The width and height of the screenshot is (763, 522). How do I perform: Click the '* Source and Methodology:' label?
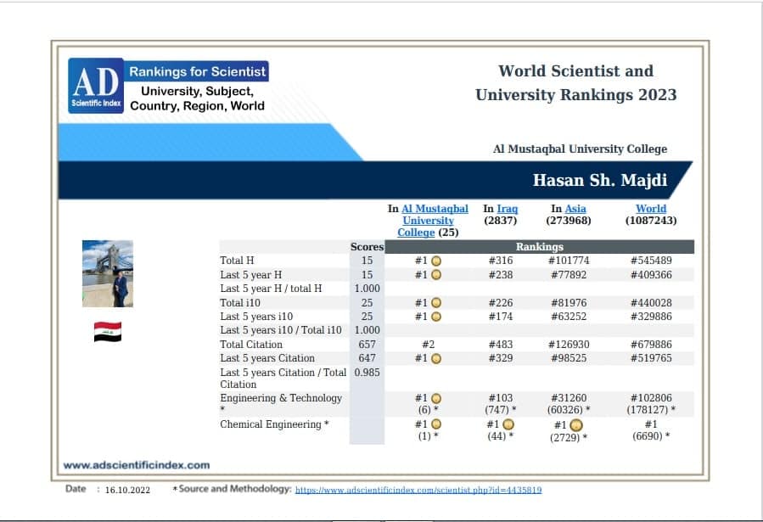coord(232,488)
